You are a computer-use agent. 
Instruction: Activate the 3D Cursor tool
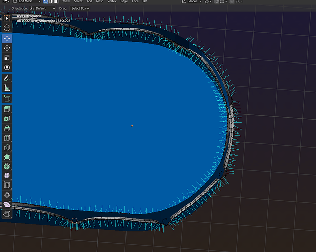(7, 28)
